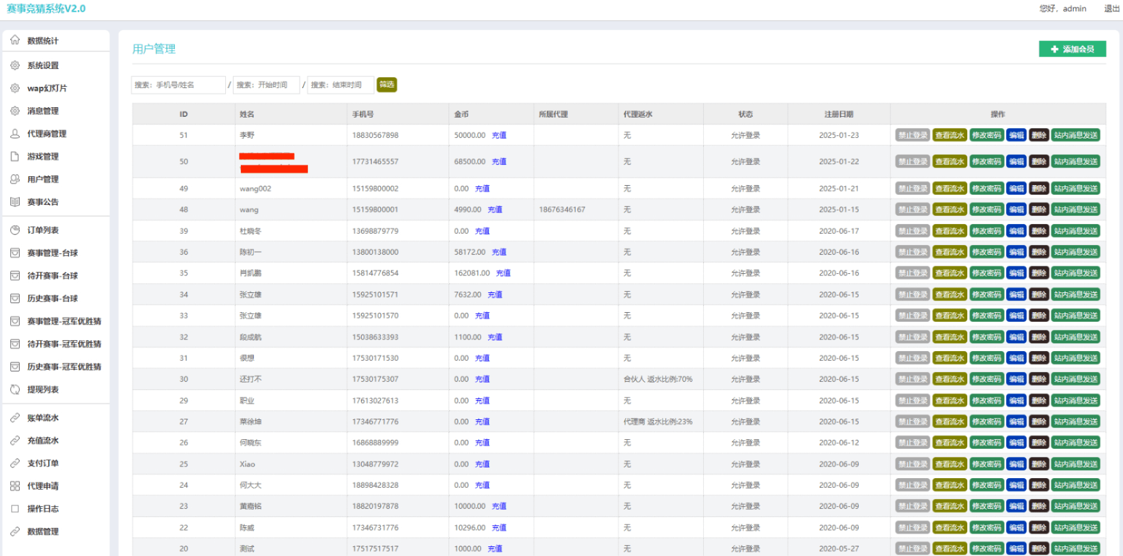Viewport: 1123px width, 556px height.
Task: Open the 充值流水 sidebar menu item
Action: pyautogui.click(x=43, y=440)
